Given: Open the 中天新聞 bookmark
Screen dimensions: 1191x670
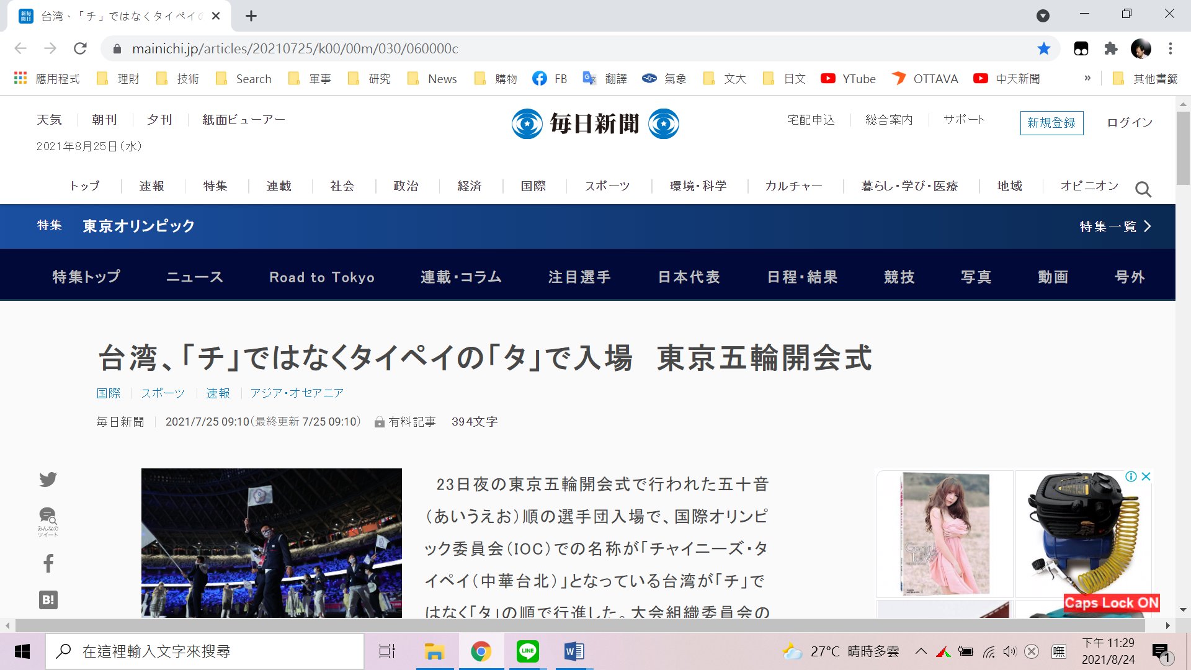Looking at the screenshot, I should [1007, 79].
